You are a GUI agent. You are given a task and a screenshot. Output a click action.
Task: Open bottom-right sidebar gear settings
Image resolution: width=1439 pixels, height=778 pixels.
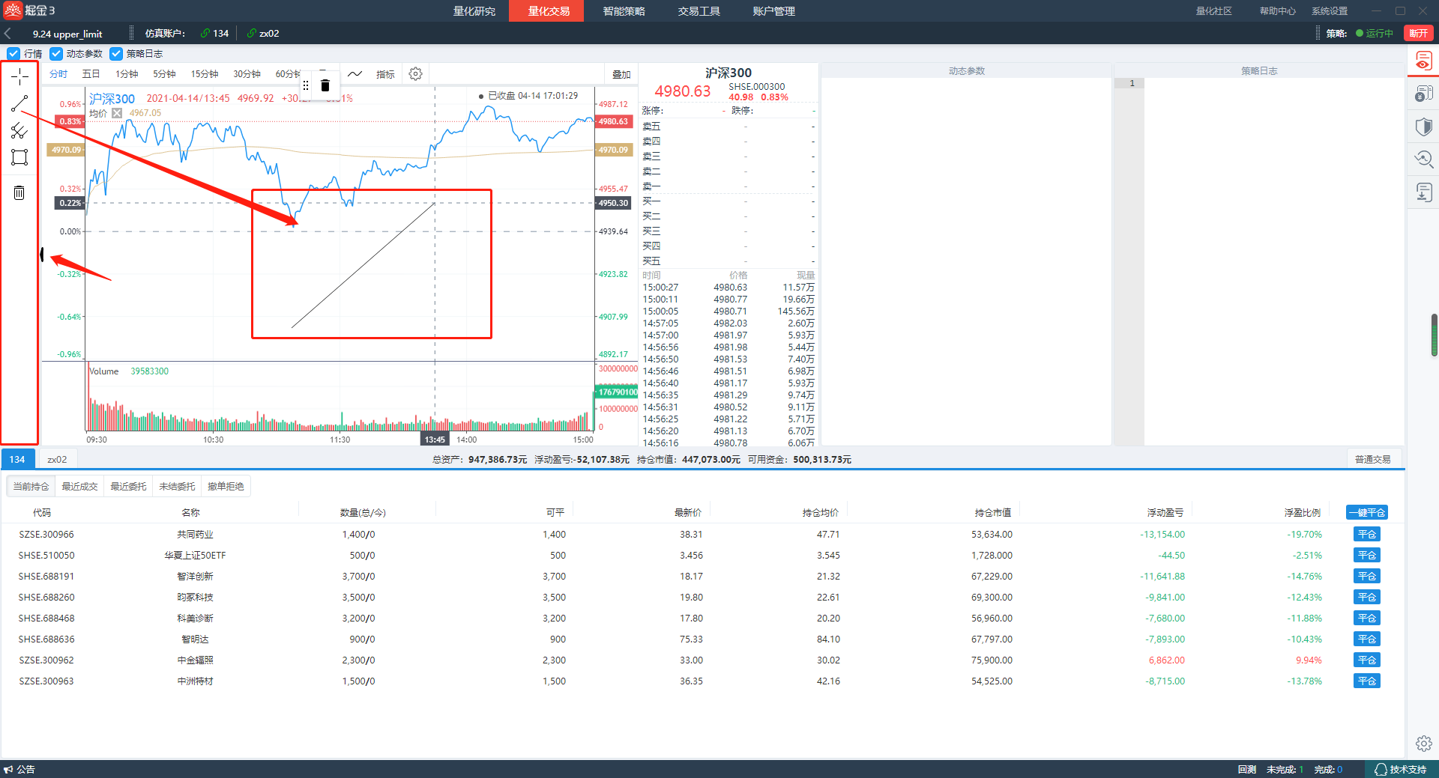coord(1423,744)
